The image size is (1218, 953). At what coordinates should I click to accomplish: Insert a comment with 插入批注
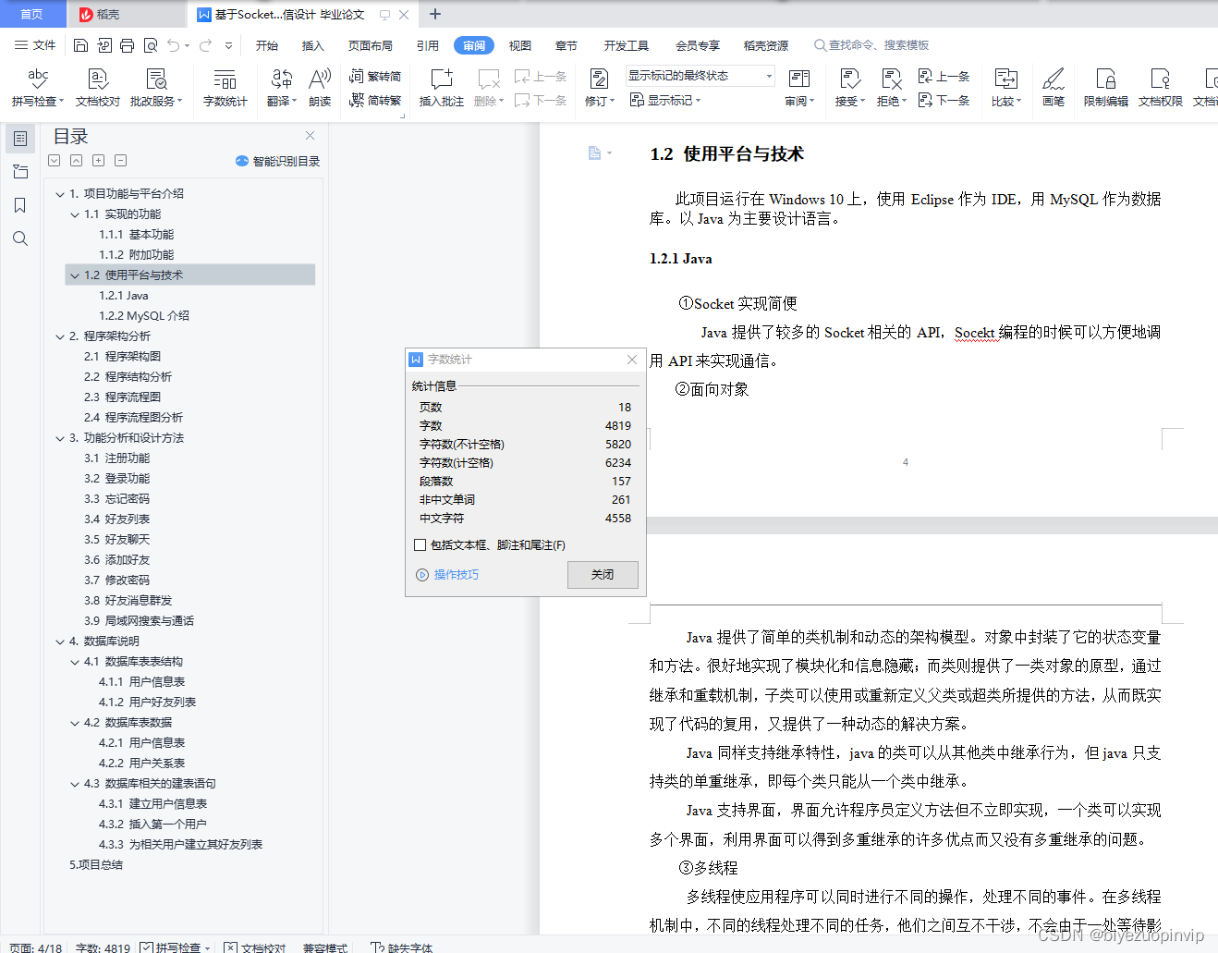(442, 88)
